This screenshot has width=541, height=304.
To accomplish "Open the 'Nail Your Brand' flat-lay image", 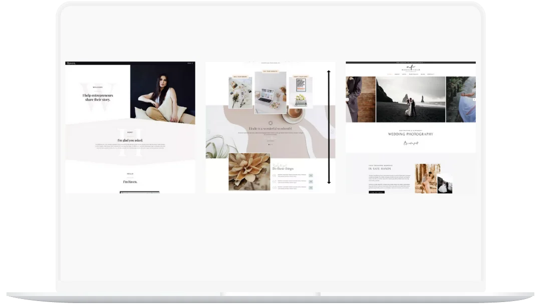I will (240, 93).
